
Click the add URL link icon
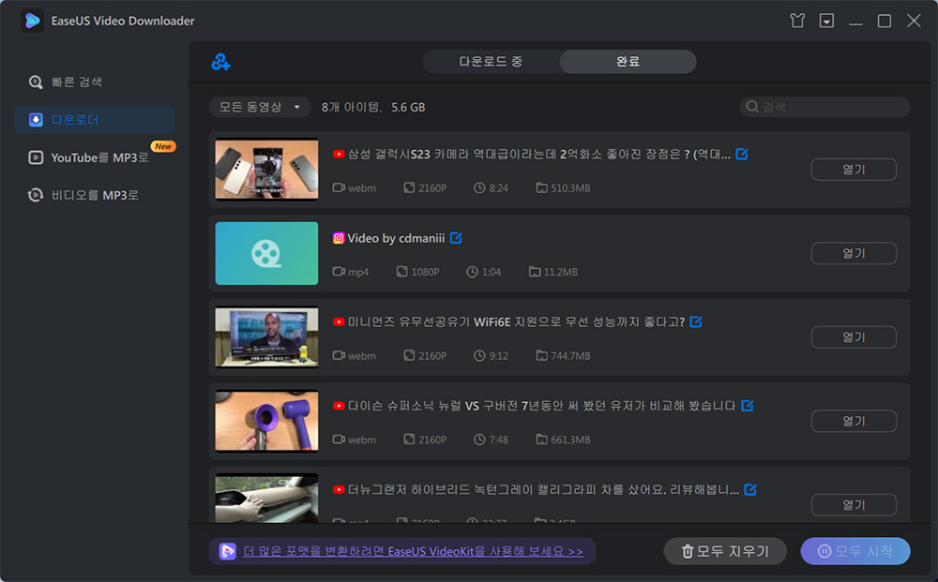click(x=220, y=62)
